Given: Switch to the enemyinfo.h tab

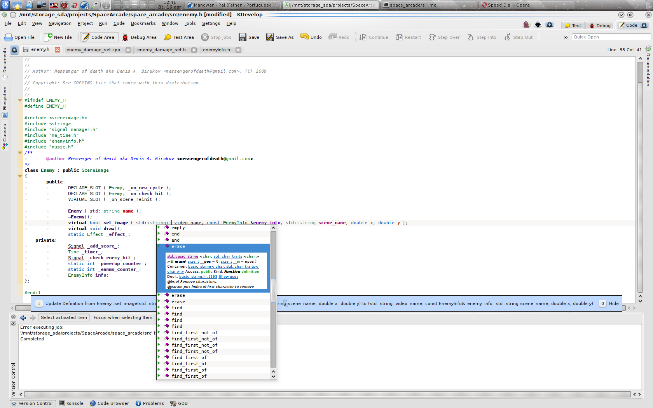Looking at the screenshot, I should 217,50.
